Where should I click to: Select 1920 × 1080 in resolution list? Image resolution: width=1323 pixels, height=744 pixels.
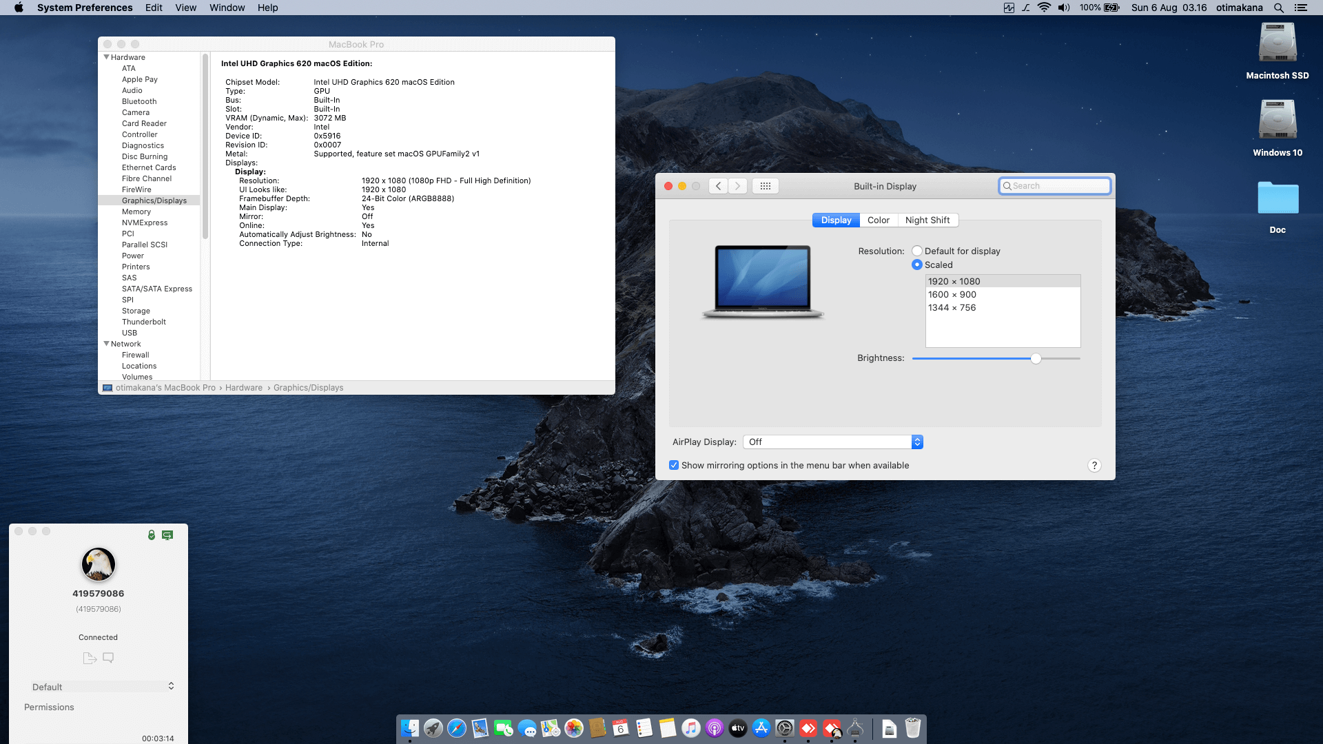1003,282
